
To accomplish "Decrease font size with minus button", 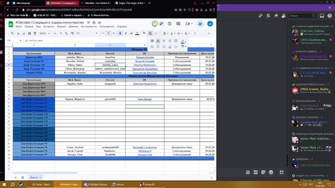I will pos(103,33).
